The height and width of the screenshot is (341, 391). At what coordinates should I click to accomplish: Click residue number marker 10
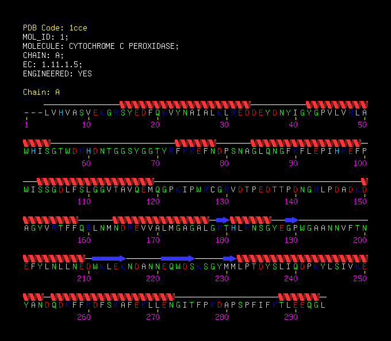click(86, 125)
